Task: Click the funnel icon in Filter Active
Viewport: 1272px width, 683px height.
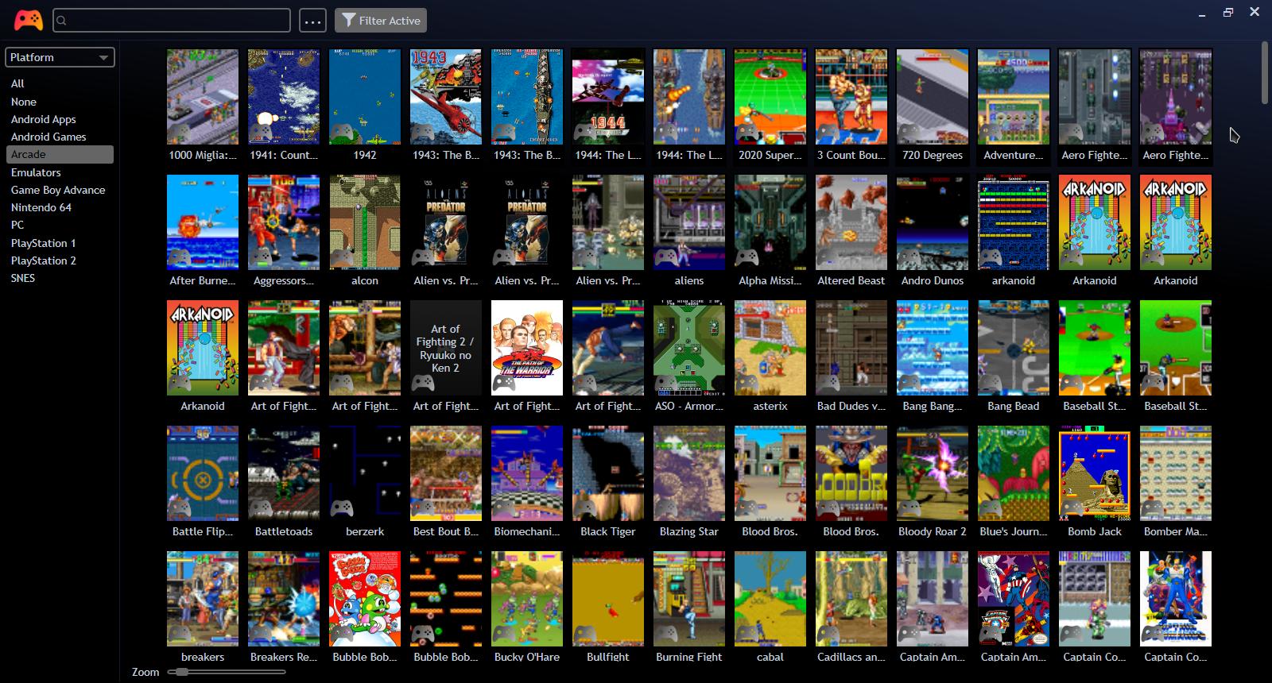Action: tap(348, 20)
